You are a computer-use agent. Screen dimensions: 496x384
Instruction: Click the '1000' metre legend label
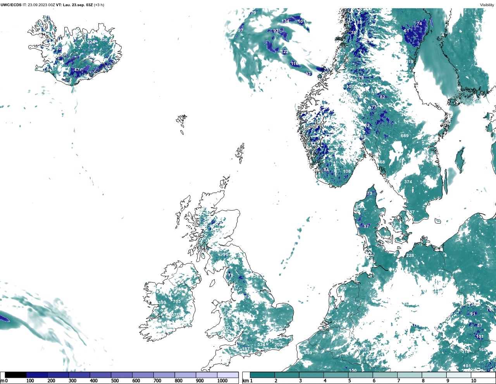pos(222,381)
